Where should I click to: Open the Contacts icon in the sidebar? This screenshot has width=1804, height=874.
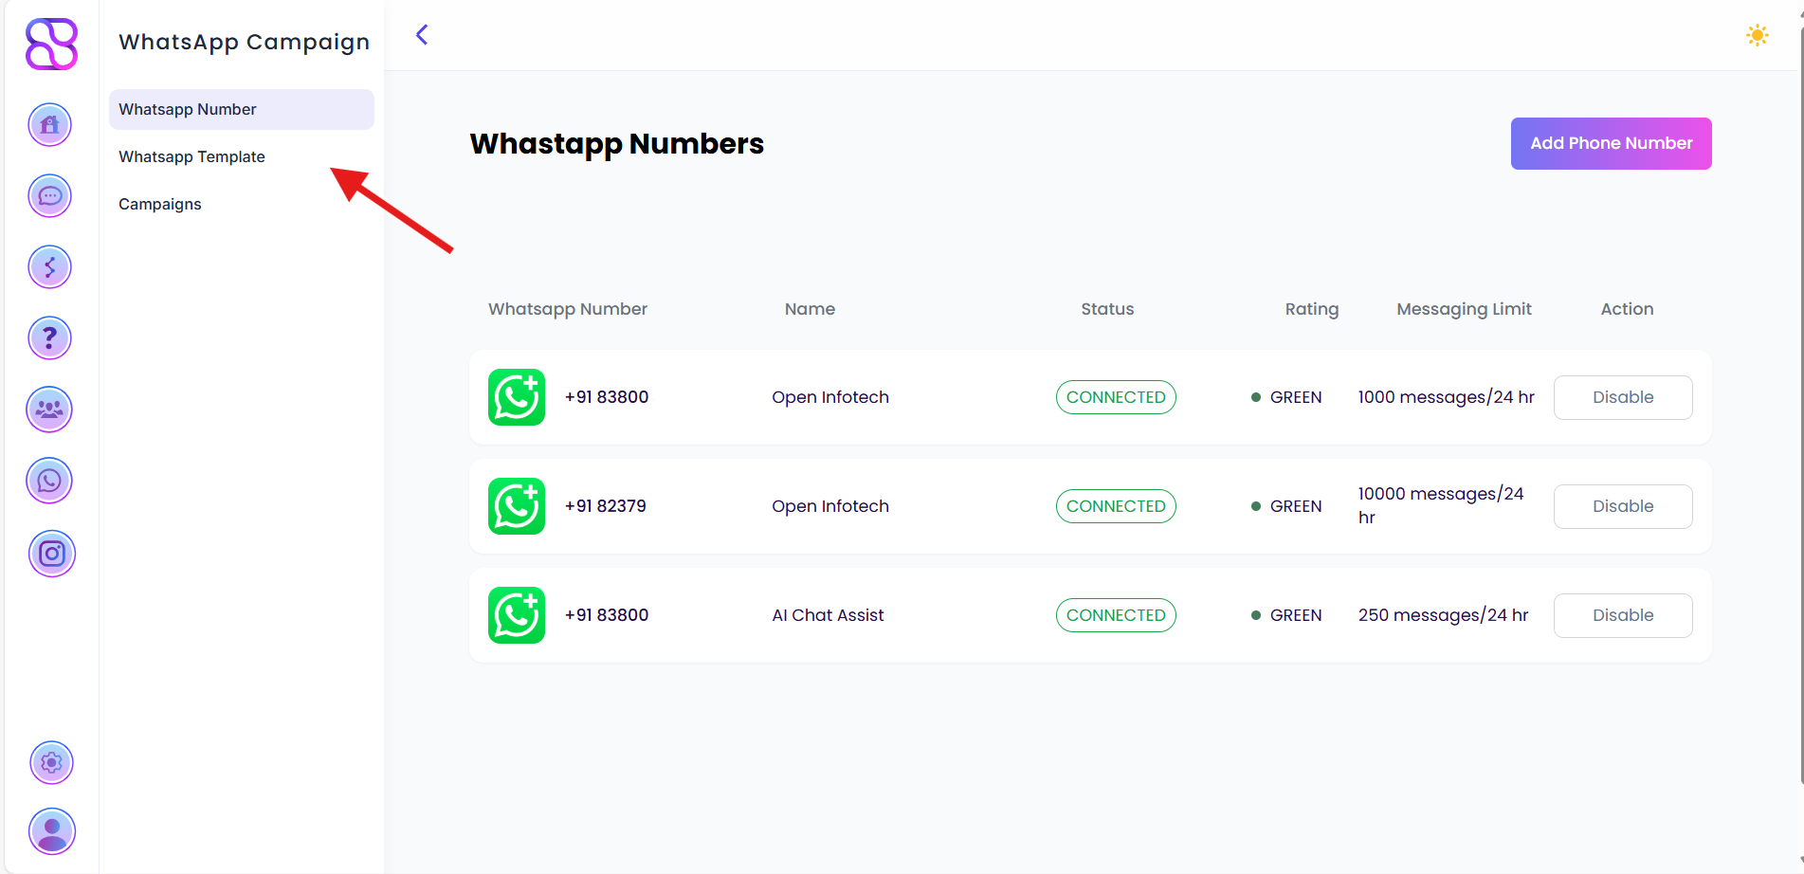coord(49,410)
